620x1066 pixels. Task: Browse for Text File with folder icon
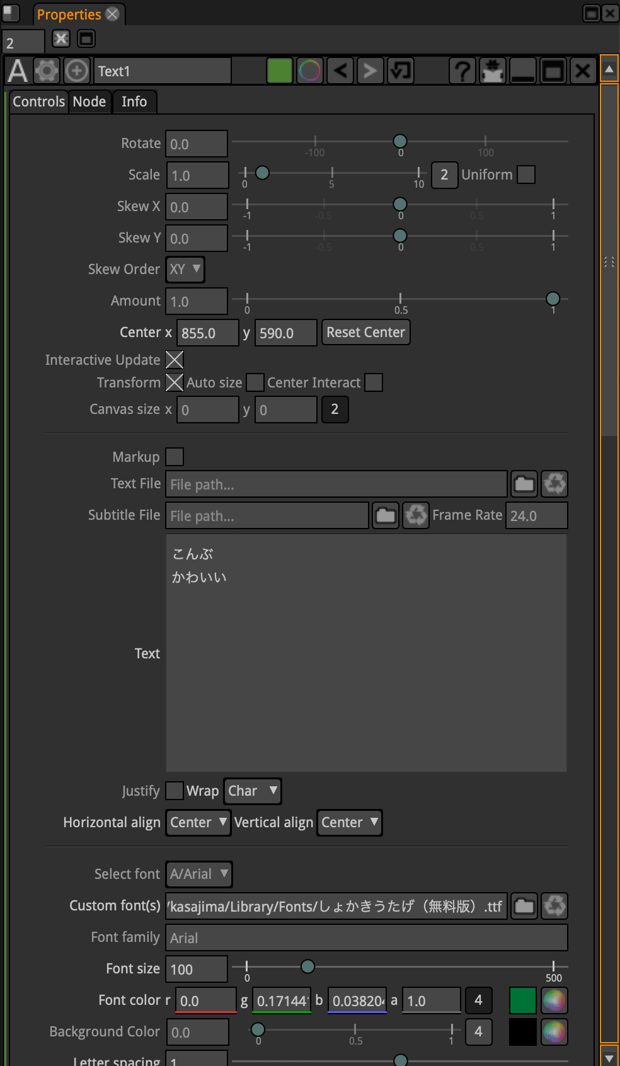coord(524,484)
